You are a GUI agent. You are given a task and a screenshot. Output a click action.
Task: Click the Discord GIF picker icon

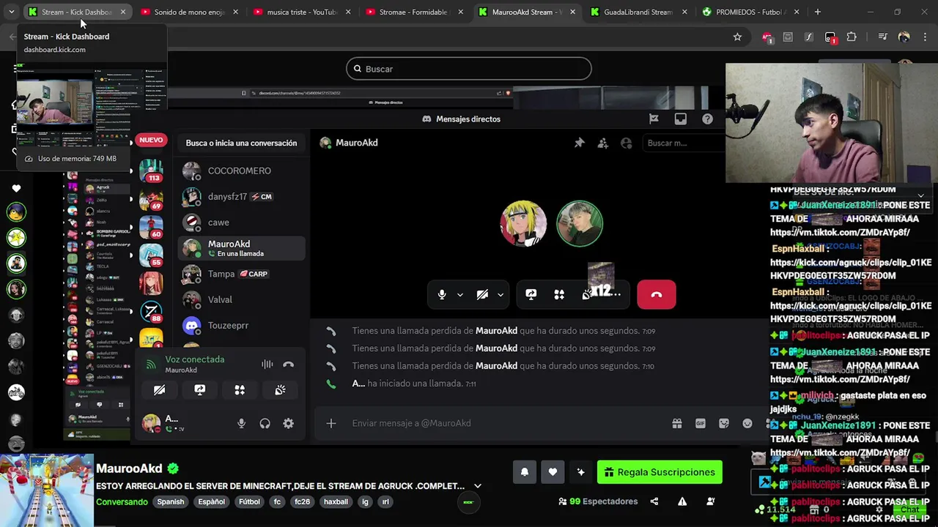[701, 423]
